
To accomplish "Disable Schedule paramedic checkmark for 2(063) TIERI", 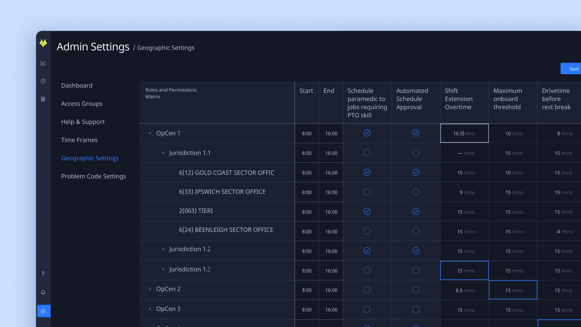I will 367,211.
